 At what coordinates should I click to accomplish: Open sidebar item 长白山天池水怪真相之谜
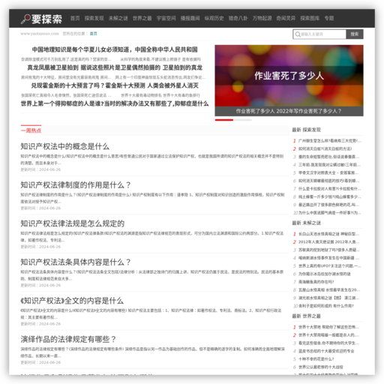click(328, 234)
